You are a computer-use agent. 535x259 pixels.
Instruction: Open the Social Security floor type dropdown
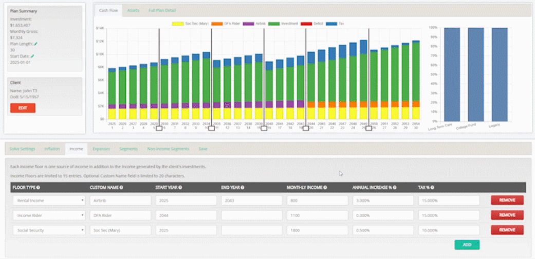tap(48, 230)
